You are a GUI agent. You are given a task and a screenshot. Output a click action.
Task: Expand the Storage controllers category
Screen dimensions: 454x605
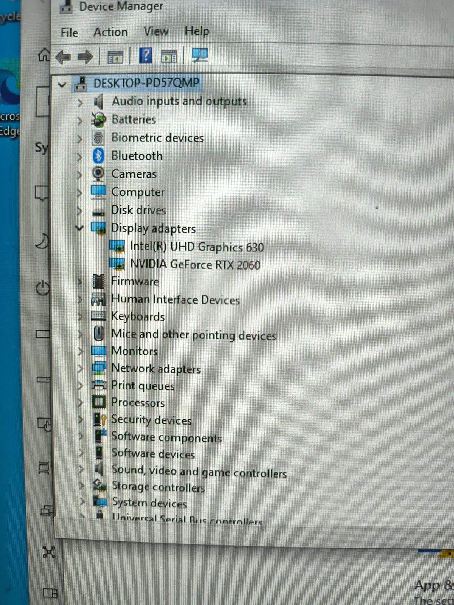pos(82,486)
